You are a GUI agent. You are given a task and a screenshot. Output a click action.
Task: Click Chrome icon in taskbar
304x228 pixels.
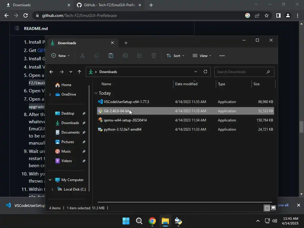click(x=152, y=221)
